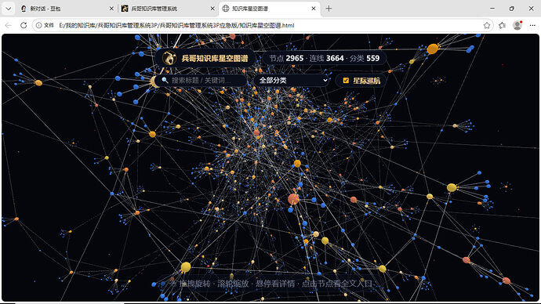This screenshot has height=304, width=541.
Task: Click the 兵哥知识库星空图谱 logo avatar
Action: click(169, 58)
